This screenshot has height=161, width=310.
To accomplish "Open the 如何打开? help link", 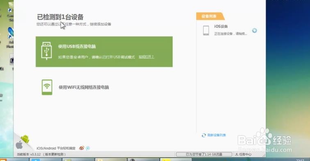I will coord(146,57).
